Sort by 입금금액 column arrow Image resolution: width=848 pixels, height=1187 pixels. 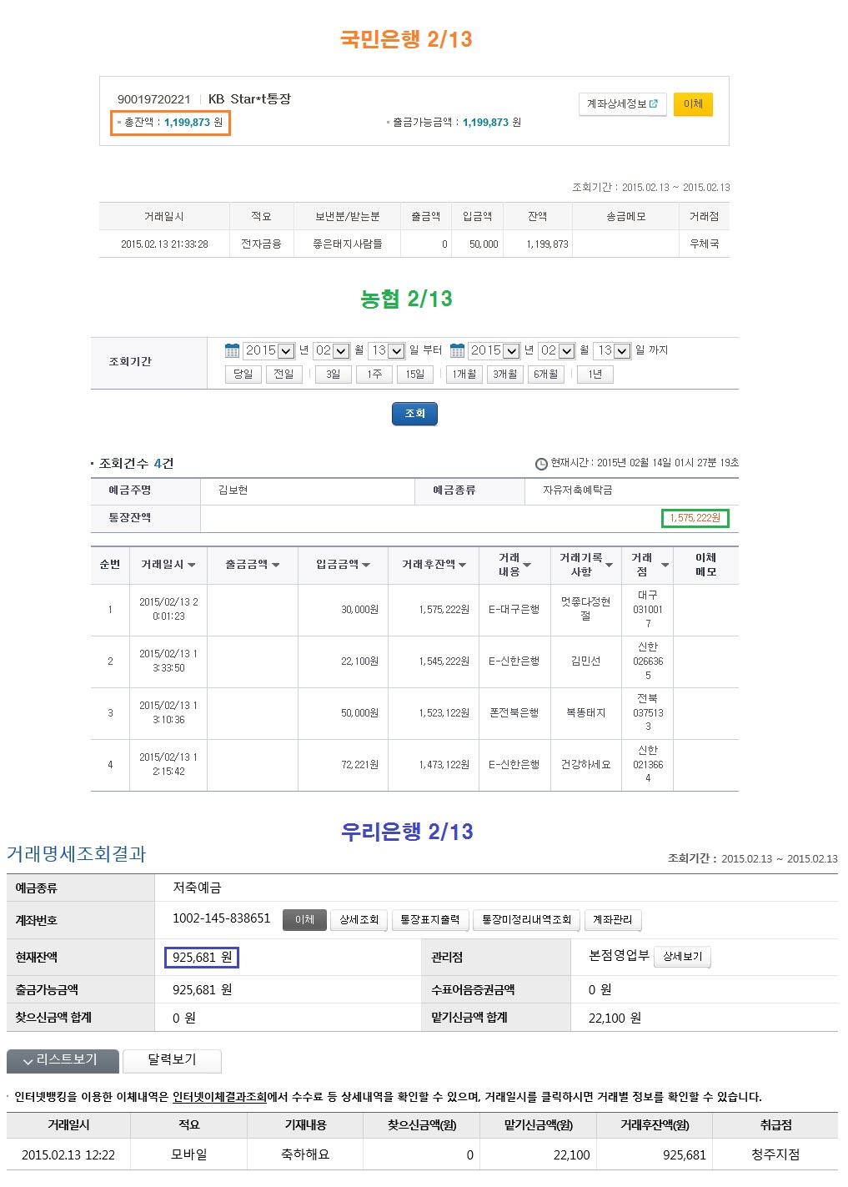tap(366, 566)
